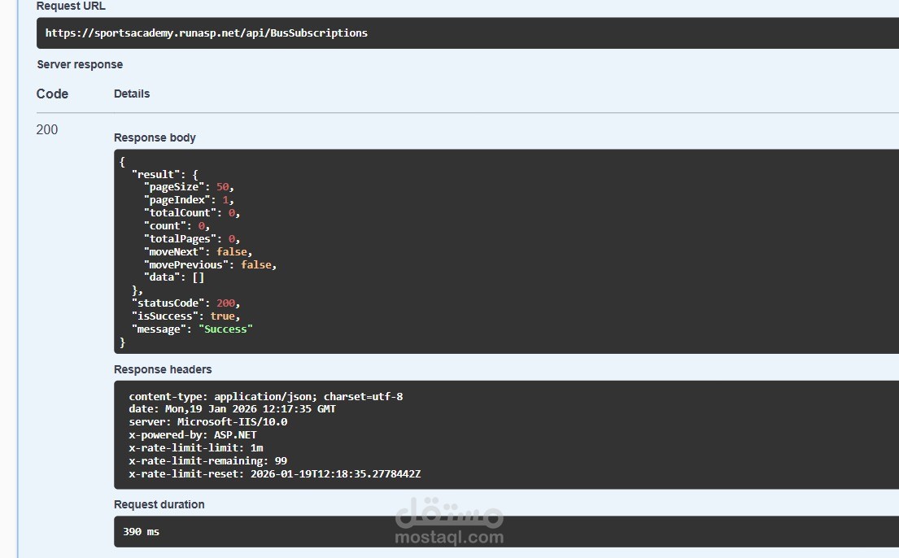The width and height of the screenshot is (899, 558).
Task: Click the 390 ms duration value
Action: [x=141, y=532]
